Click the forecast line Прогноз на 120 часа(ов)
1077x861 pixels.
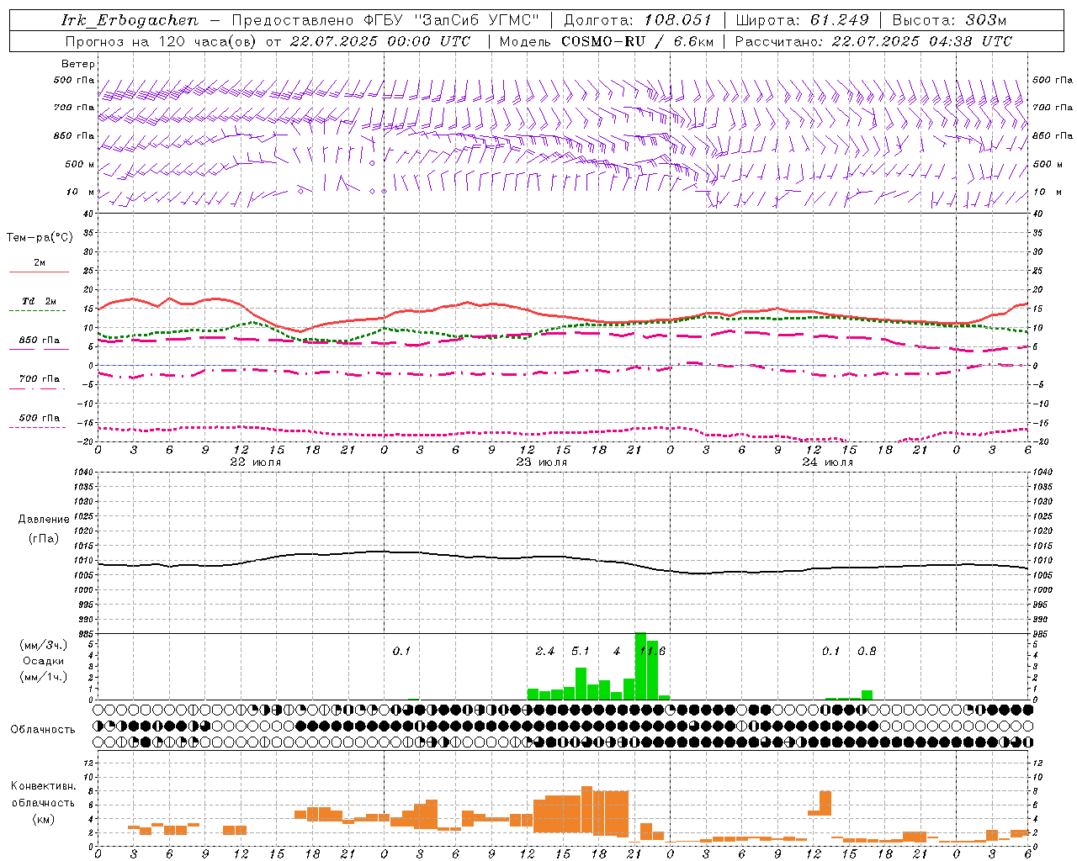162,41
